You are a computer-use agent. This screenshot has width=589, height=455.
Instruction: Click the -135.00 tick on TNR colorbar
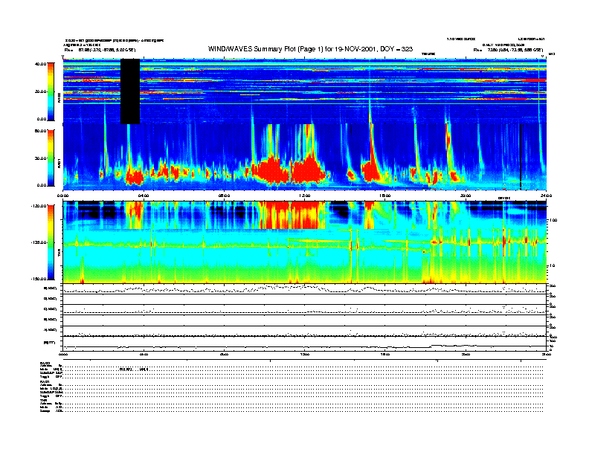coord(39,242)
